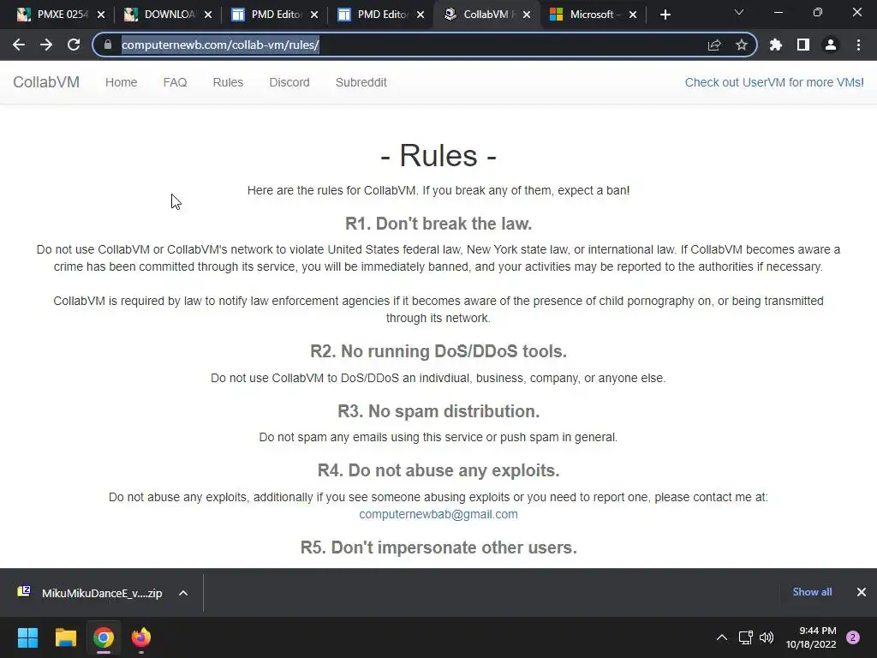Open notification center badge
Screen dimensions: 877x658
(x=853, y=637)
